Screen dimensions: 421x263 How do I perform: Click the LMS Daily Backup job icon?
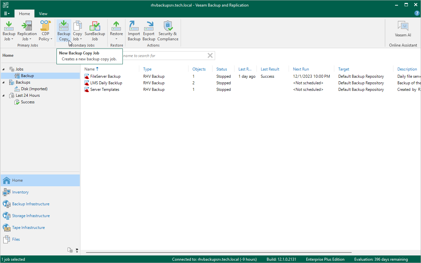(x=87, y=83)
